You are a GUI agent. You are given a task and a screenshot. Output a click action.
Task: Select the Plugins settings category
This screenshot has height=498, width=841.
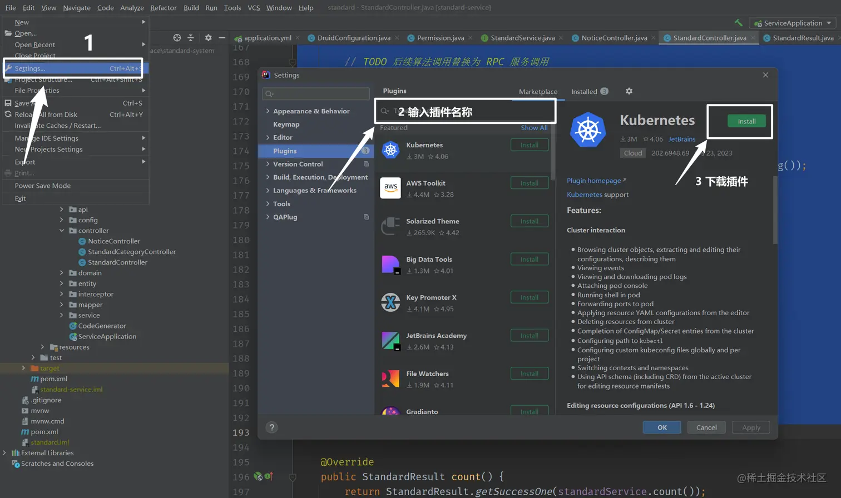[316, 151]
